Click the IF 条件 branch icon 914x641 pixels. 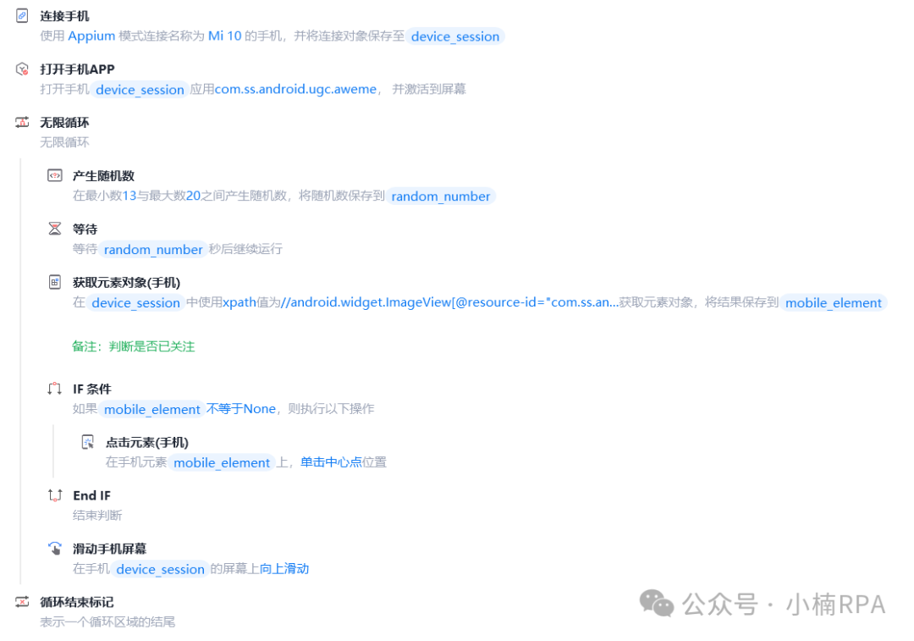pos(54,389)
